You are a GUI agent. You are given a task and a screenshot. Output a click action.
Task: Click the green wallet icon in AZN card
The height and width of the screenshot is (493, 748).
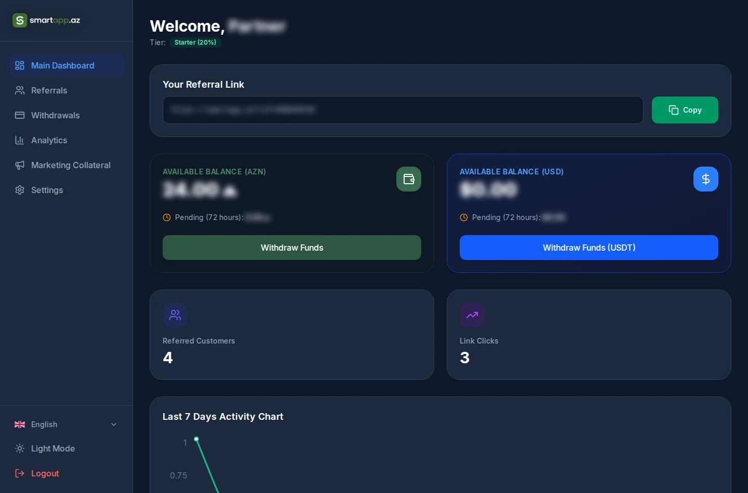409,179
